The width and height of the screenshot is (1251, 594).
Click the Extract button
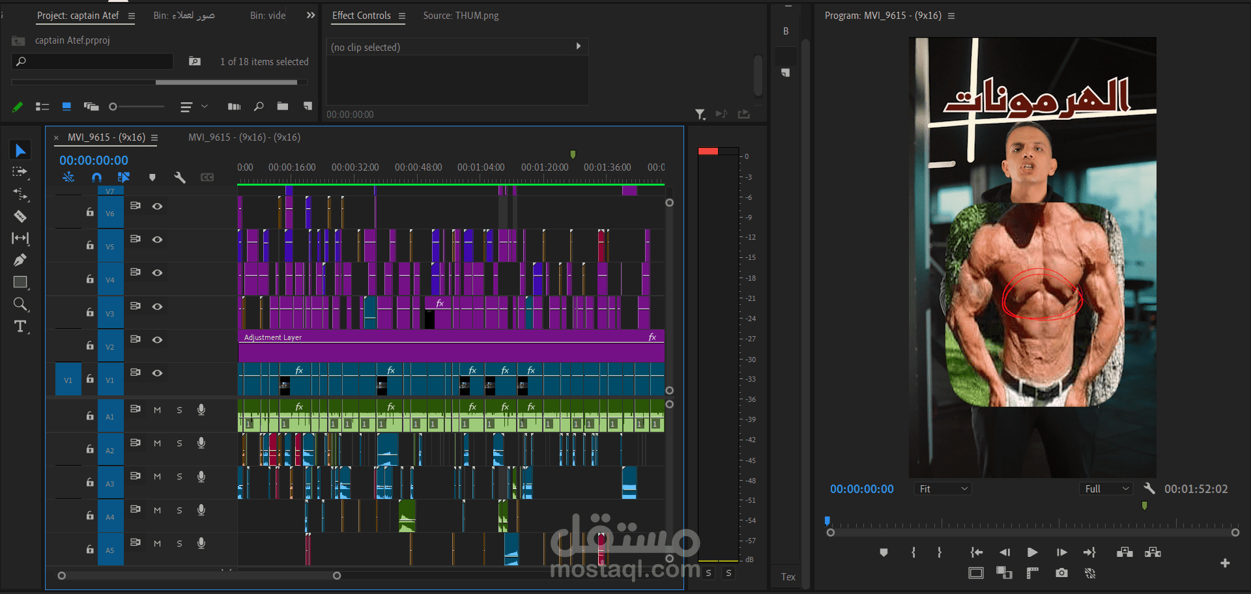(1153, 552)
